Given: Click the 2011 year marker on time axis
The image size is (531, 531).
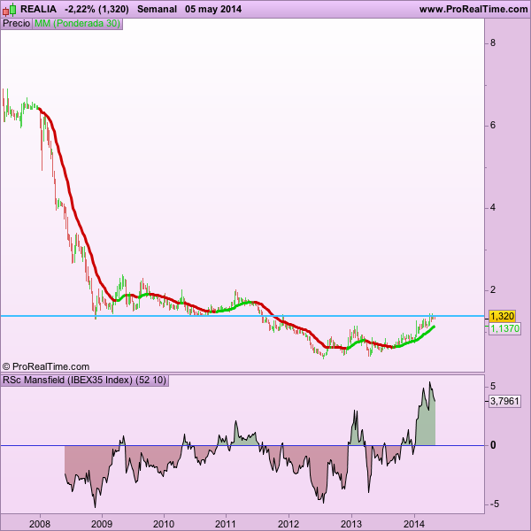Looking at the screenshot, I should click(226, 524).
